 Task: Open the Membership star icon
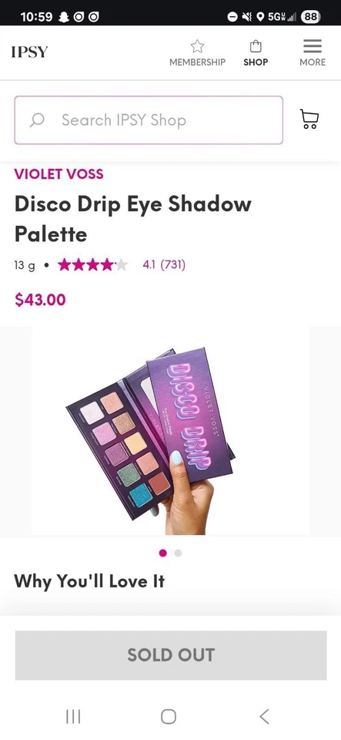(x=197, y=46)
